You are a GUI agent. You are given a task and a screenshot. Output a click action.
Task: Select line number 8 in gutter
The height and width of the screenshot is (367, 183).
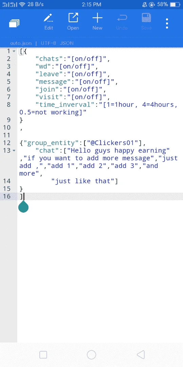pos(9,104)
